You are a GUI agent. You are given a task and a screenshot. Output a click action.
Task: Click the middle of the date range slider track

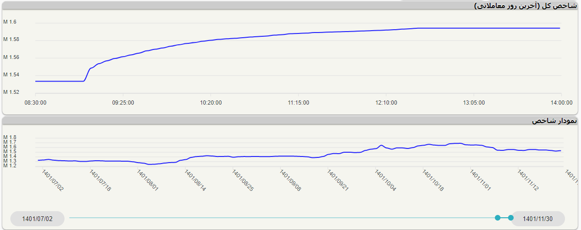click(282, 218)
